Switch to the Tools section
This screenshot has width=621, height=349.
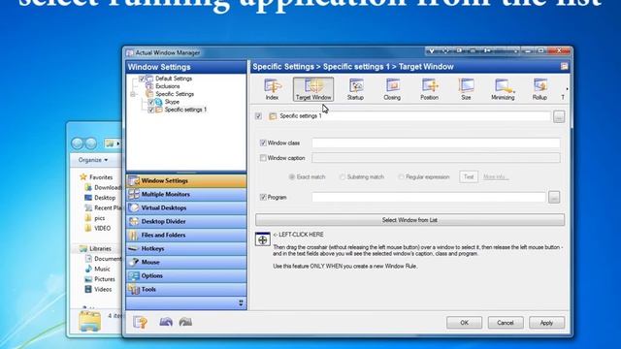click(186, 289)
